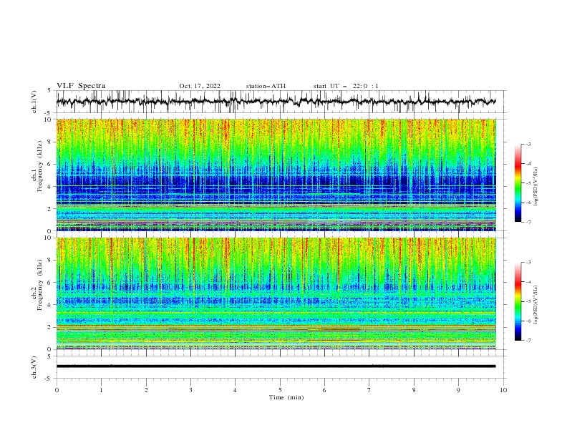
Task: Select the date 'Oct. 17, 2022'
Action: pyautogui.click(x=200, y=86)
